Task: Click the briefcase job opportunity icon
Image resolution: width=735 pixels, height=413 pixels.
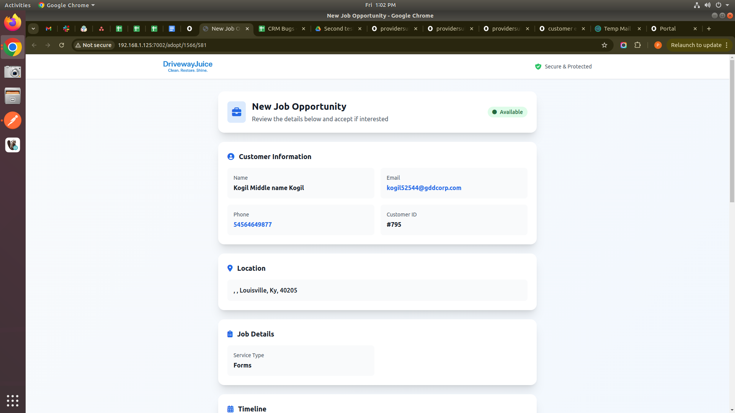Action: 236,112
